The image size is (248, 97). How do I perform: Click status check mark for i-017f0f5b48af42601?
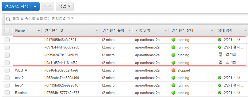(220, 40)
